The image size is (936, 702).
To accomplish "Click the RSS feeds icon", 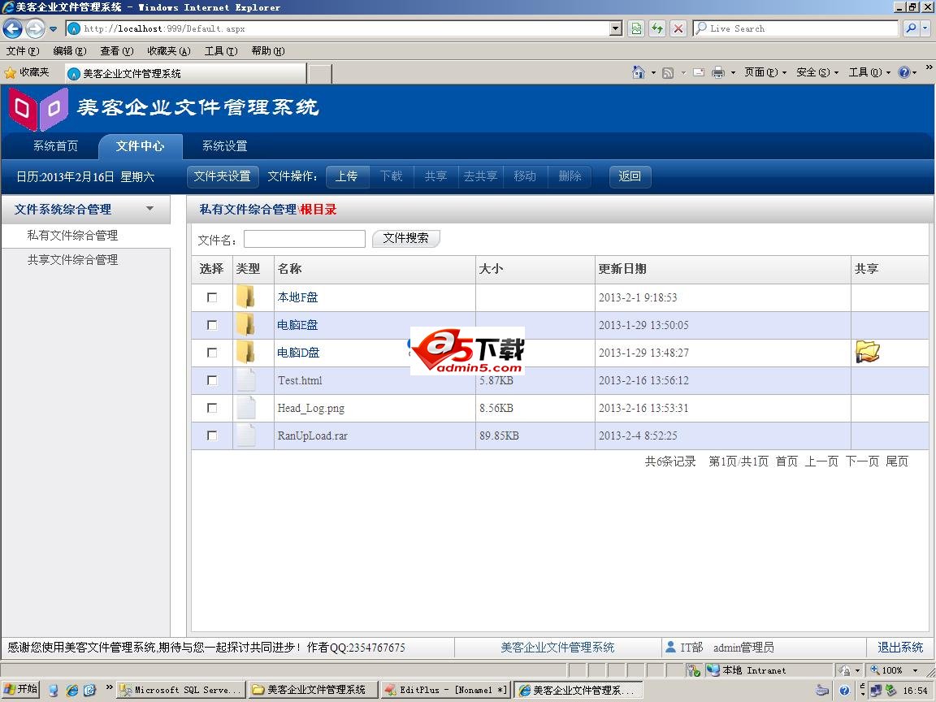I will tap(668, 73).
